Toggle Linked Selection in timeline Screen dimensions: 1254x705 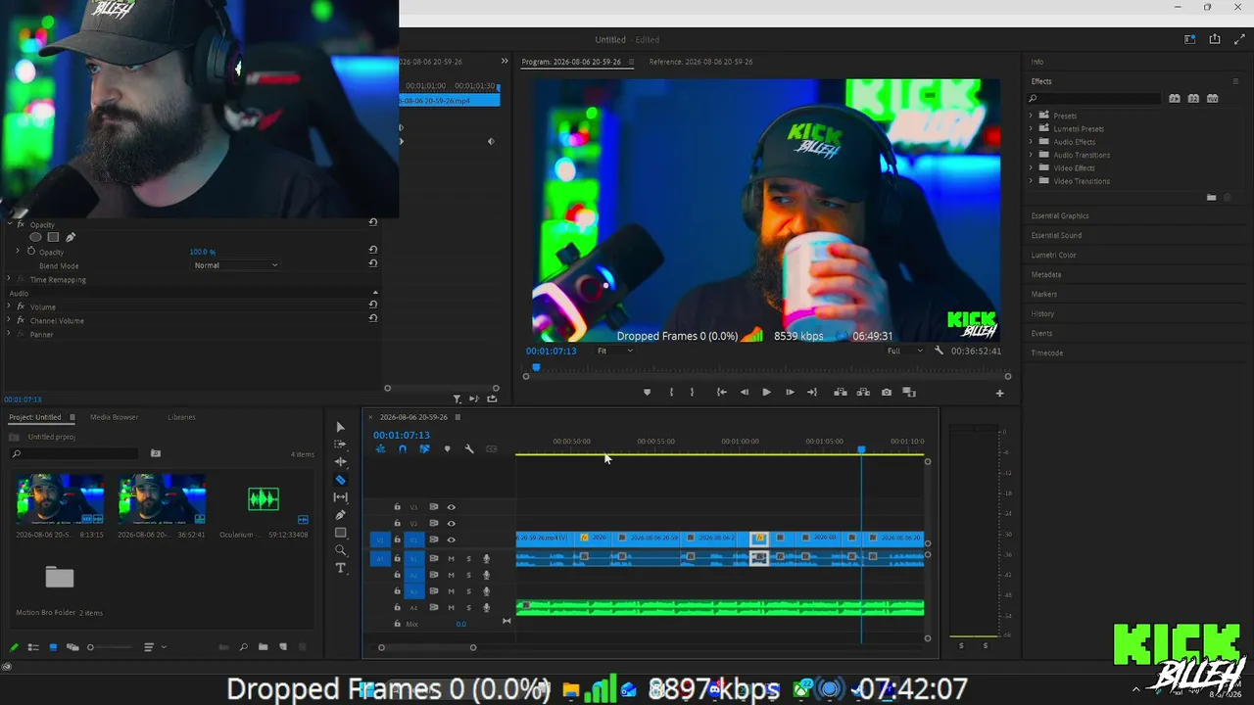pyautogui.click(x=424, y=449)
